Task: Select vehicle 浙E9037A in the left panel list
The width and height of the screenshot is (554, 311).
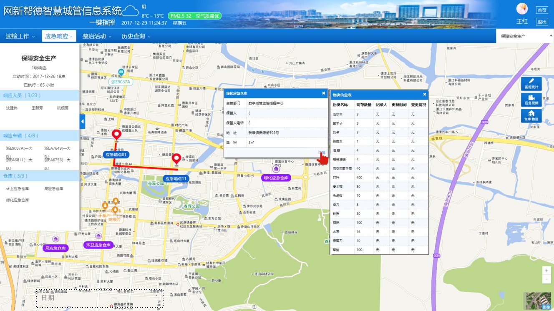Action: click(x=19, y=148)
